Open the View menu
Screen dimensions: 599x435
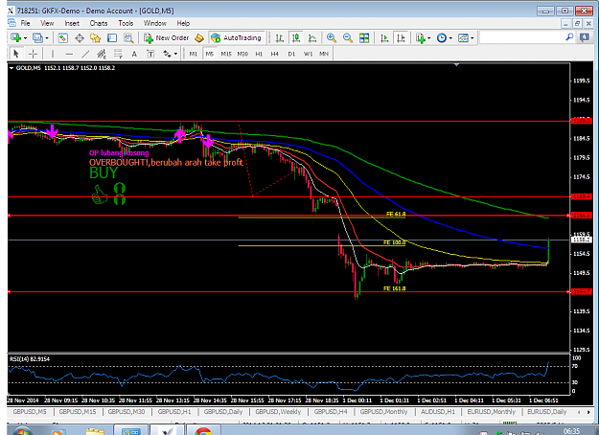coord(47,23)
